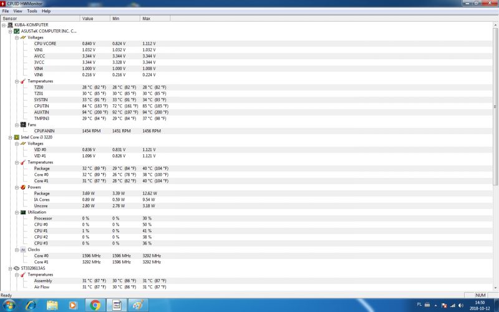Image resolution: width=499 pixels, height=312 pixels.
Task: Click the ST3320613AS Temperatures thermometer icon
Action: (x=23, y=275)
